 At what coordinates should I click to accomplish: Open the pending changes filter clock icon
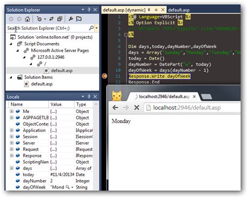coord(39,19)
